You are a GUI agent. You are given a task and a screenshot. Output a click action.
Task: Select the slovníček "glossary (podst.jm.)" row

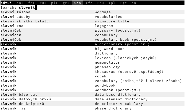118,30
